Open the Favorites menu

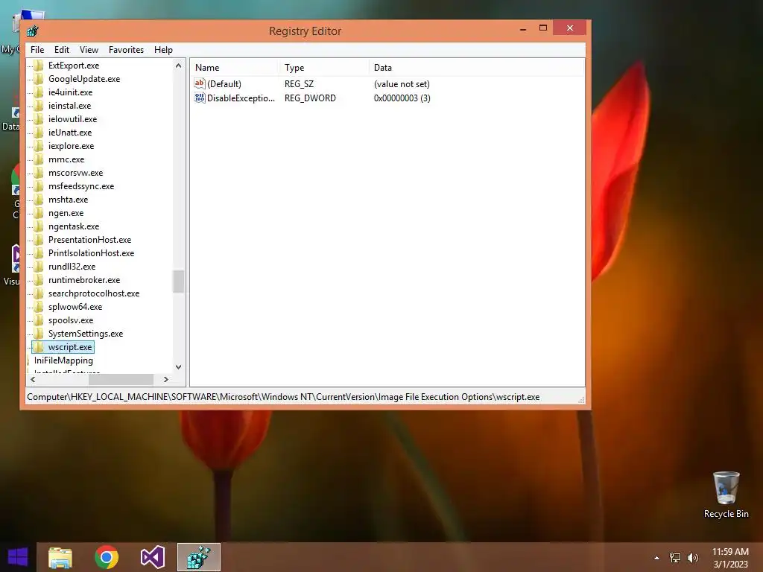tap(126, 50)
